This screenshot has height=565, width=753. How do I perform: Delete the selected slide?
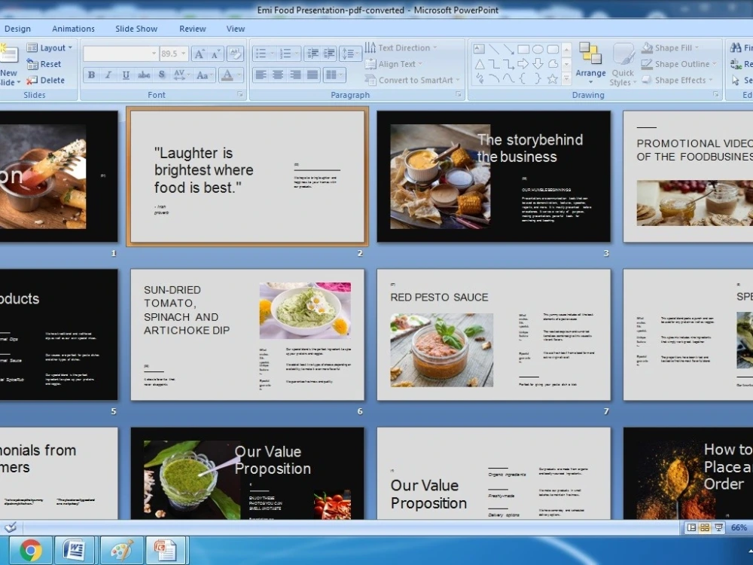coord(46,81)
